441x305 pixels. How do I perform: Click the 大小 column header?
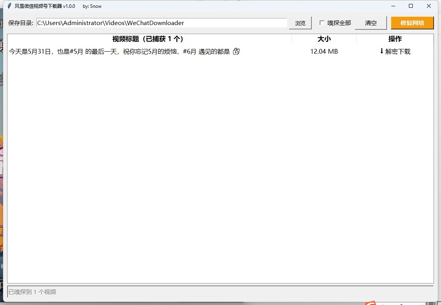tap(324, 39)
